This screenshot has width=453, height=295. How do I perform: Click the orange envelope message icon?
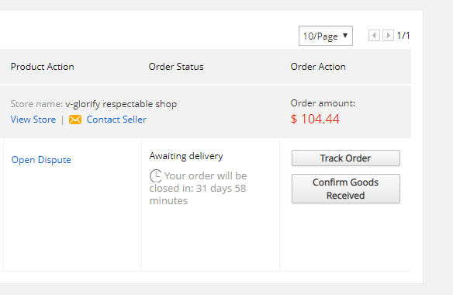click(75, 120)
